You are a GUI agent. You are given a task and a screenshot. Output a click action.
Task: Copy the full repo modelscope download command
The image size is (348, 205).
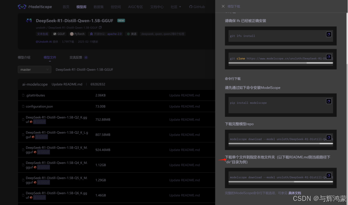pyautogui.click(x=329, y=138)
